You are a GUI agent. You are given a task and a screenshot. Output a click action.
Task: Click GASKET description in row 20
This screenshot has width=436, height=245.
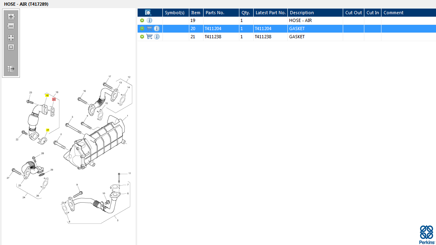pyautogui.click(x=315, y=28)
